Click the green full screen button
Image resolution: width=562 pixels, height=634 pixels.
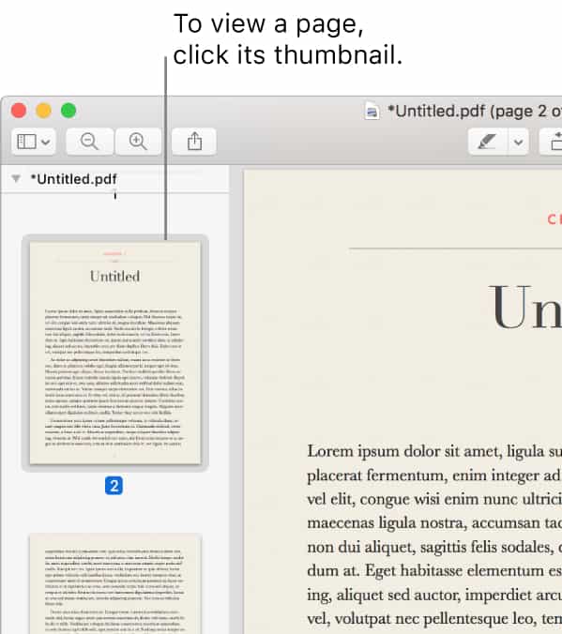[x=68, y=111]
